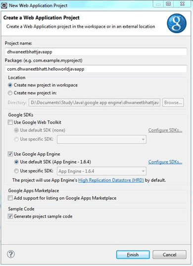Minimize the New Web Application Project dialog
Image resolution: width=193 pixels, height=266 pixels.
pyautogui.click(x=158, y=4)
